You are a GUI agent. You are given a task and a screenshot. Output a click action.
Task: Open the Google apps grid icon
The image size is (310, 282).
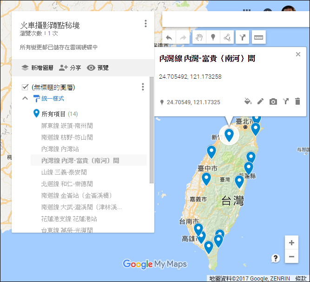247,10
